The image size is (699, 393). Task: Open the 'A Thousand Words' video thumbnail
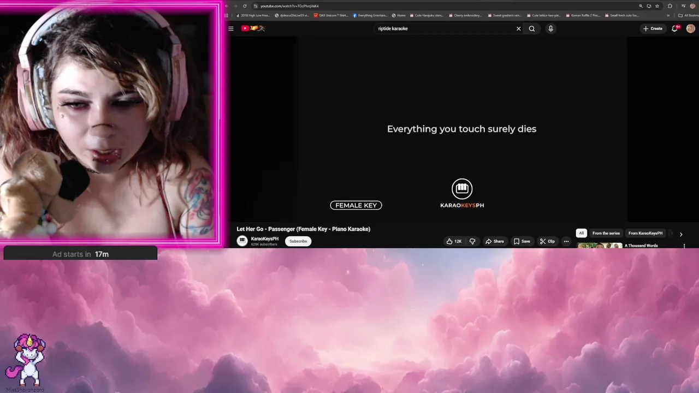(x=600, y=246)
